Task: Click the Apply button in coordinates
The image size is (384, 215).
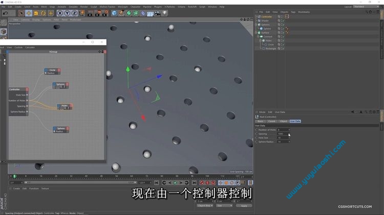Action: [244, 206]
